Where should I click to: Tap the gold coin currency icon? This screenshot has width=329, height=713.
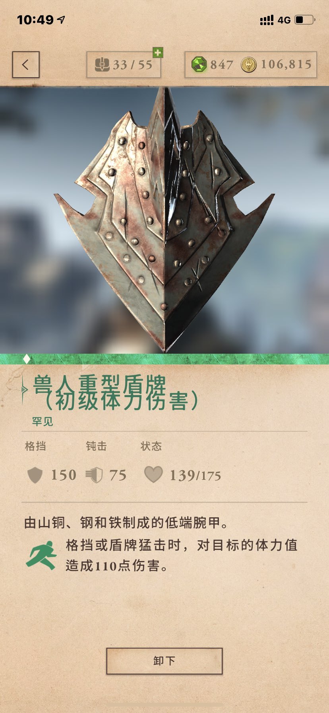tap(249, 64)
